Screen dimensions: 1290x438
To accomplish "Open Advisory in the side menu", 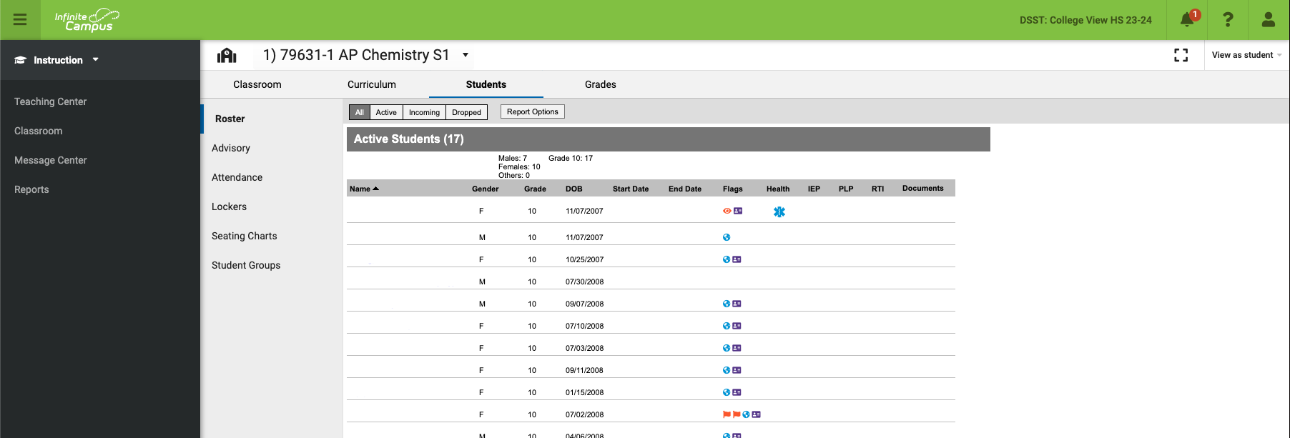I will click(x=231, y=148).
